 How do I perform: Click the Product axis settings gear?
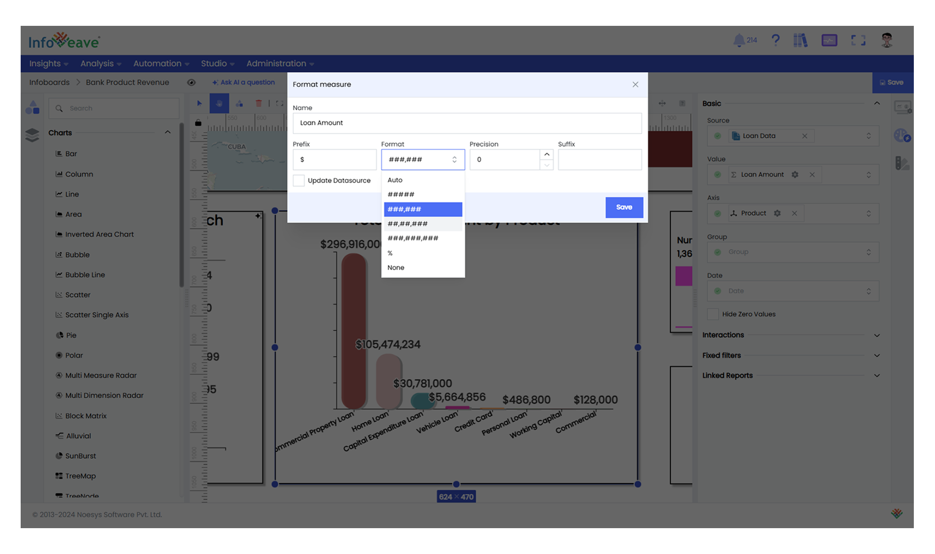click(777, 213)
